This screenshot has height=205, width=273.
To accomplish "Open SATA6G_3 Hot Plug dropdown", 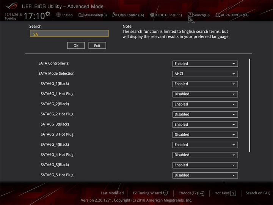I will coord(205,134).
